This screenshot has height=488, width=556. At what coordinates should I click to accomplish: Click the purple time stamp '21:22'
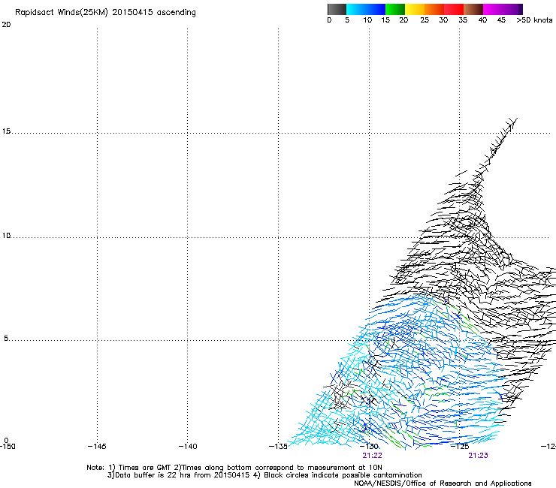(372, 456)
